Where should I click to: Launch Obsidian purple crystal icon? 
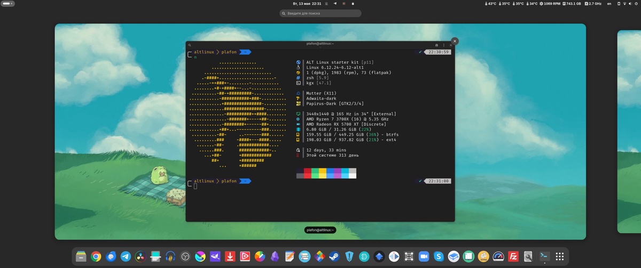pos(275,256)
